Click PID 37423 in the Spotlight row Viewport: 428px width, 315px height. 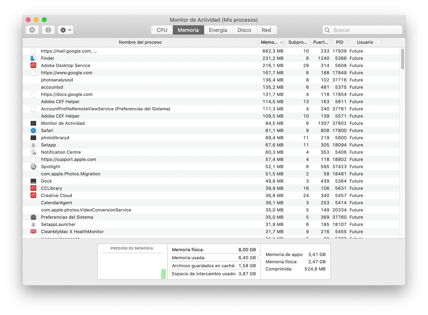click(x=339, y=167)
